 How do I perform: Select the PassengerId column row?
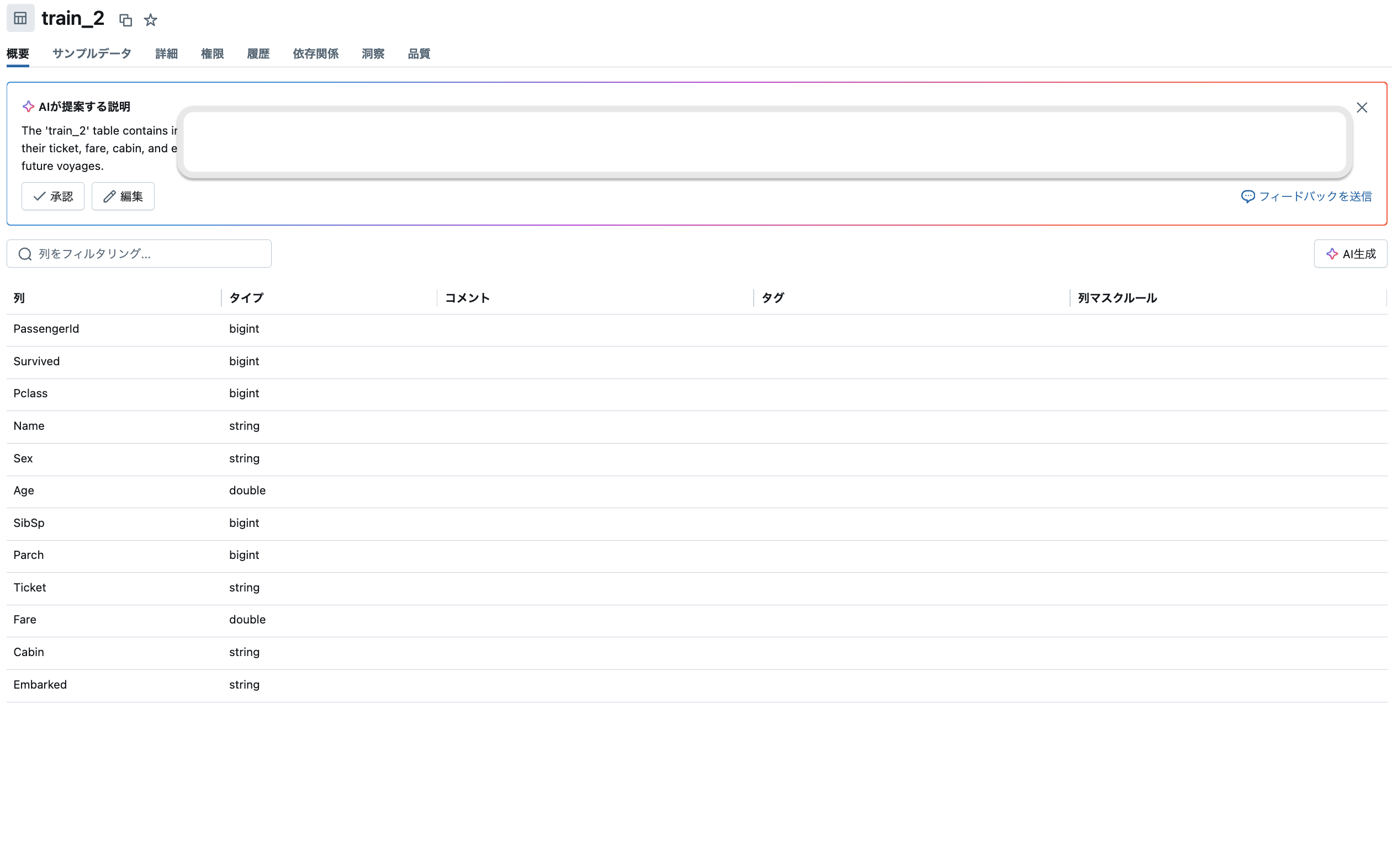(46, 329)
